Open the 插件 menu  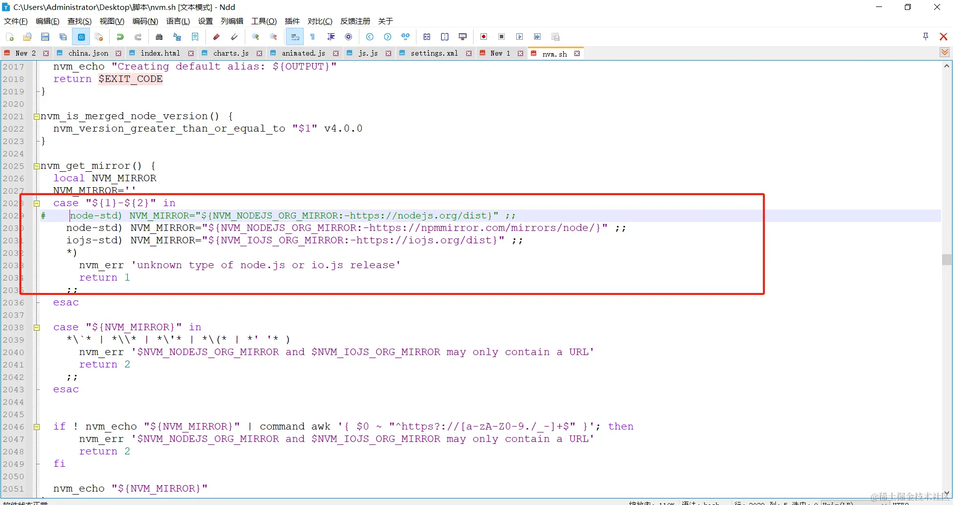tap(292, 21)
